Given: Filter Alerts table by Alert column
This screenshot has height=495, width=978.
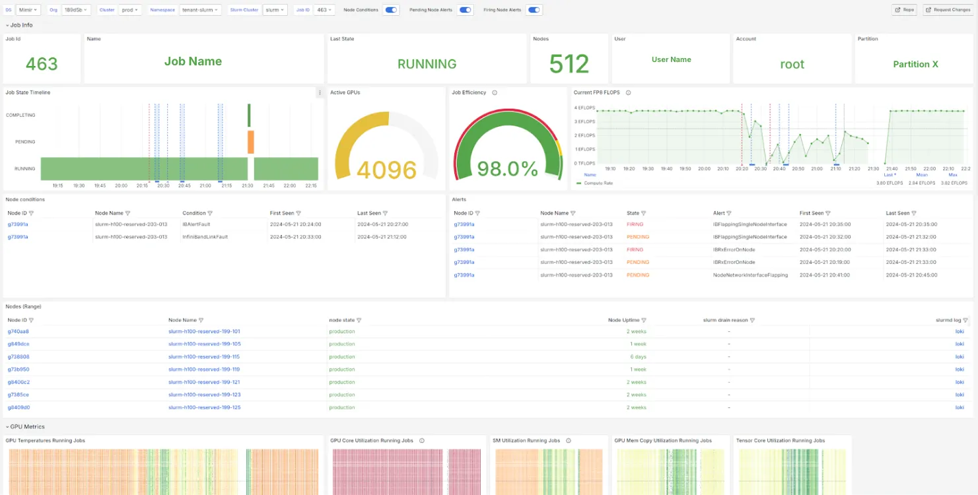Looking at the screenshot, I should pos(729,213).
